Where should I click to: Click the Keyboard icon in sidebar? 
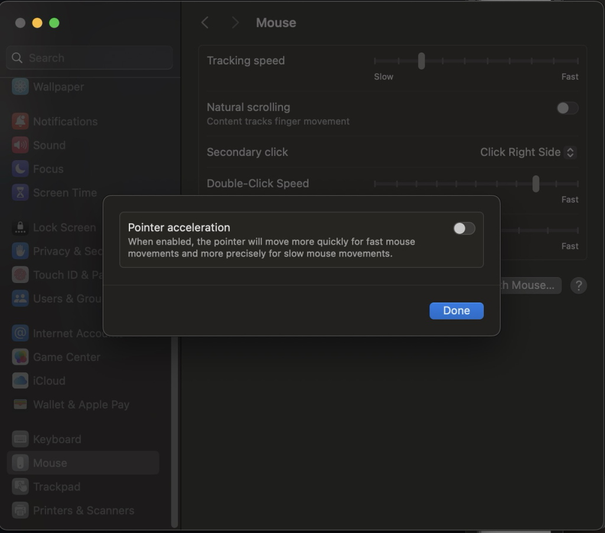coord(20,439)
